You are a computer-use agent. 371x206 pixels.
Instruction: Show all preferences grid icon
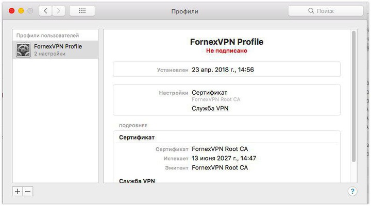pos(82,11)
